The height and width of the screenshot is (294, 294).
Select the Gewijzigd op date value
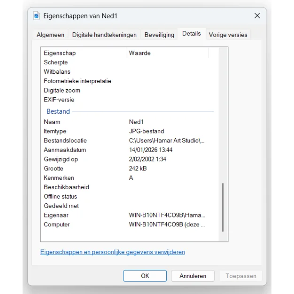147,159
